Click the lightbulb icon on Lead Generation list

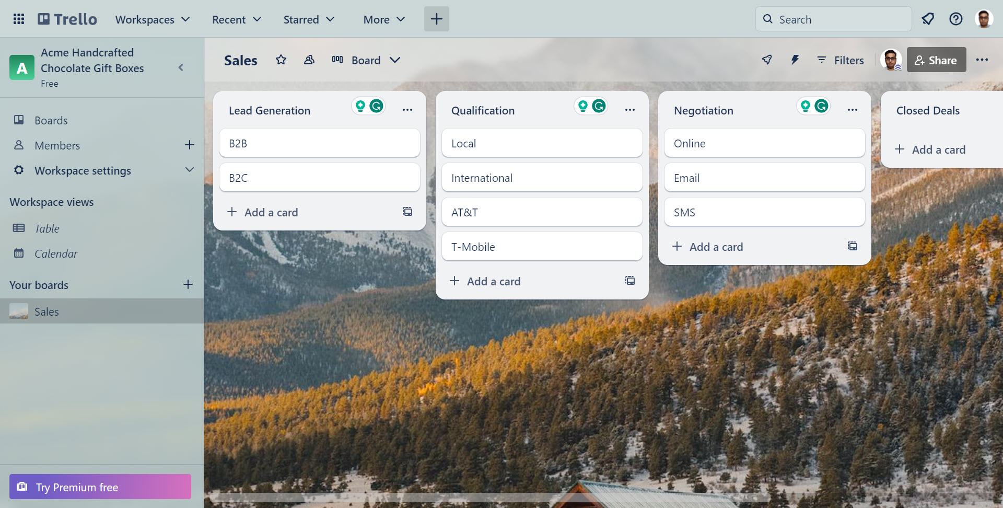click(x=360, y=106)
